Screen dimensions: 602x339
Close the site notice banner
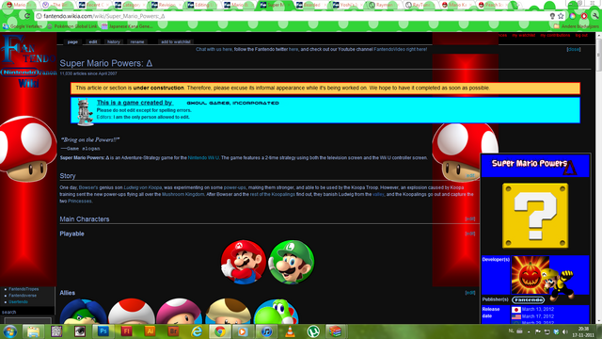tap(574, 49)
